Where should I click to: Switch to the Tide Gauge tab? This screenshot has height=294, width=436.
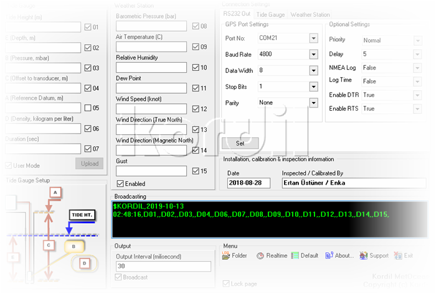[x=270, y=14]
